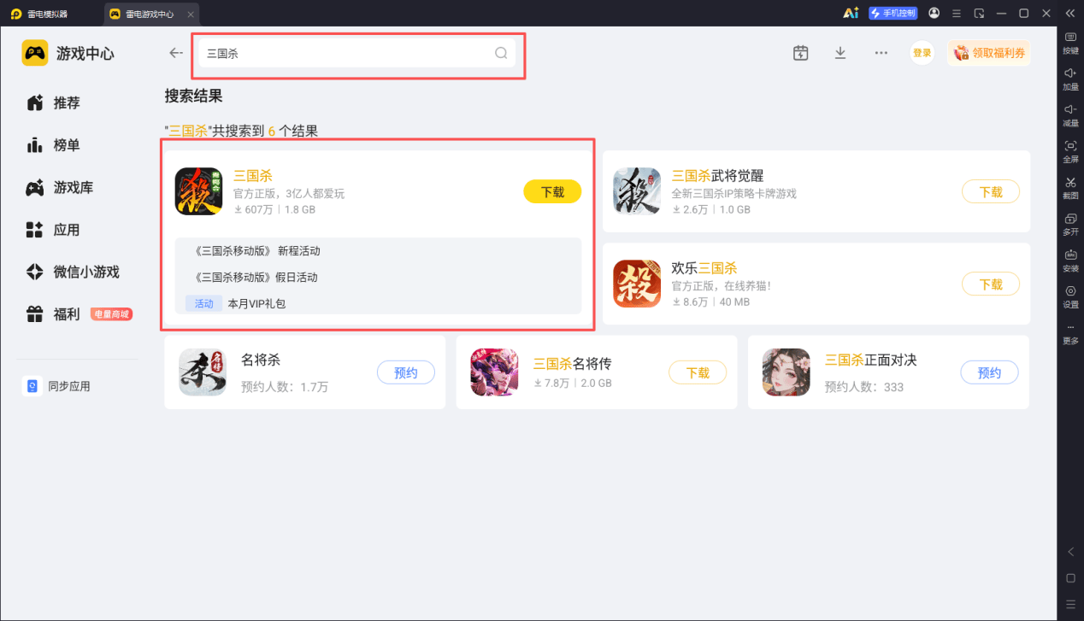This screenshot has width=1084, height=621.
Task: Click the 欢乐三国杀 game icon
Action: coord(637,284)
